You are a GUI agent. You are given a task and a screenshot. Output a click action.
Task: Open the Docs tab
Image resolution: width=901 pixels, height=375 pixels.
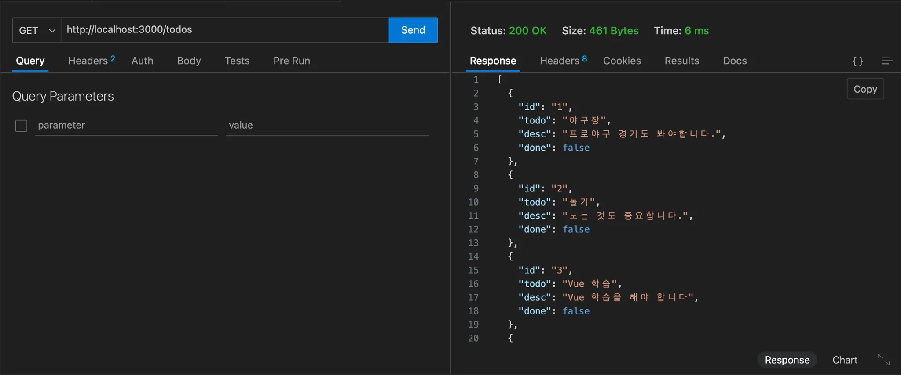pos(735,61)
